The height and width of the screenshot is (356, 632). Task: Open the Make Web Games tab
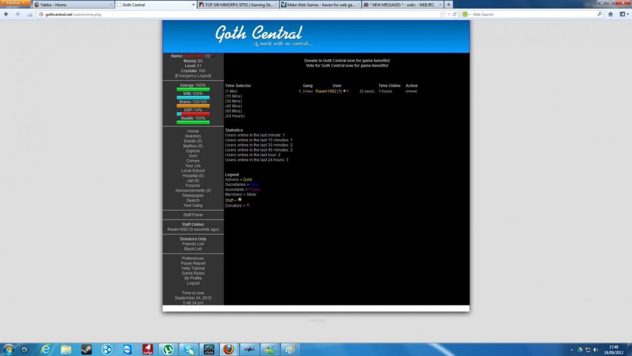click(319, 4)
